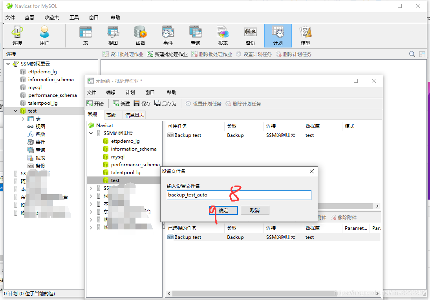This screenshot has height=300, width=430.
Task: Click 设置计划任务 in batch job window toolbar
Action: pyautogui.click(x=203, y=104)
